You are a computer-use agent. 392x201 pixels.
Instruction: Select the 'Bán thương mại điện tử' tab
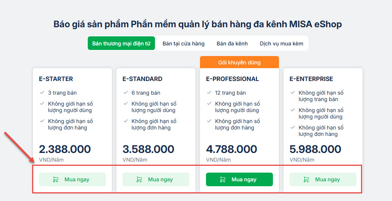[121, 44]
